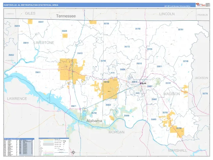Select ZIP code 35759
Screen dimensions: 213x160
click(x=149, y=49)
